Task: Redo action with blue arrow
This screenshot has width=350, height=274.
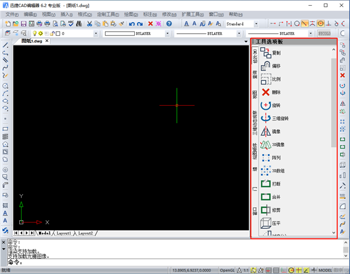Action: (140, 24)
